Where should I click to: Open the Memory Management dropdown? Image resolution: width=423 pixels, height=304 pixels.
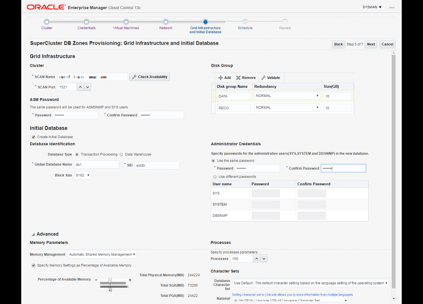102,254
